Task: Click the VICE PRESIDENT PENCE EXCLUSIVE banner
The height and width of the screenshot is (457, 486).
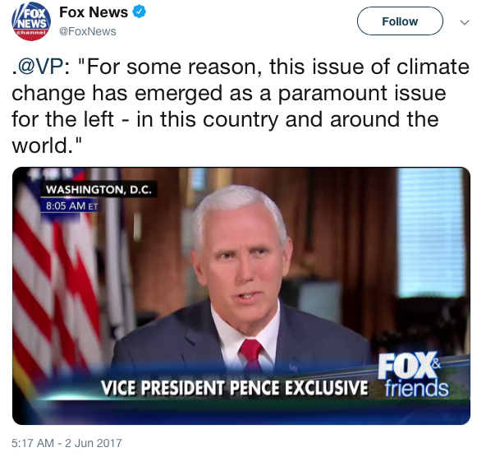Action: (x=234, y=388)
